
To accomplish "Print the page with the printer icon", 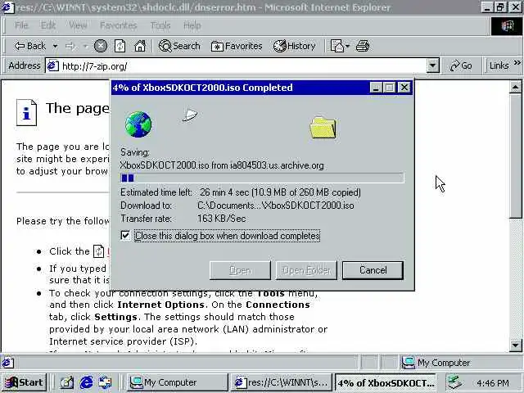I will (x=363, y=46).
